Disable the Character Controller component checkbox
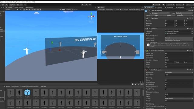 (x=149, y=51)
